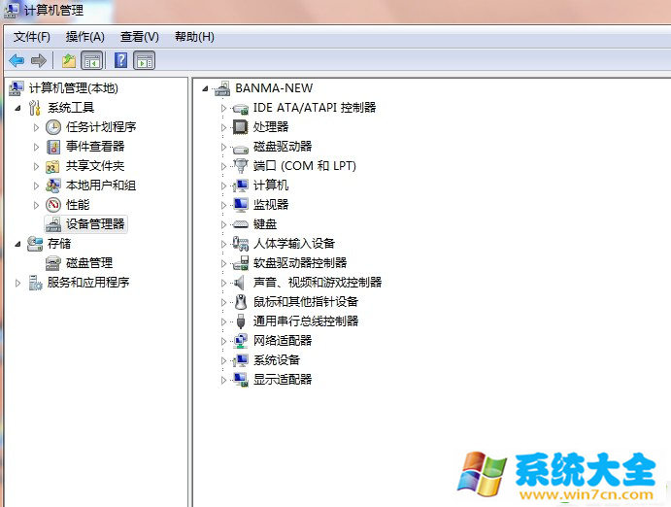Click the Back arrow toolbar icon
The height and width of the screenshot is (507, 671).
tap(17, 61)
